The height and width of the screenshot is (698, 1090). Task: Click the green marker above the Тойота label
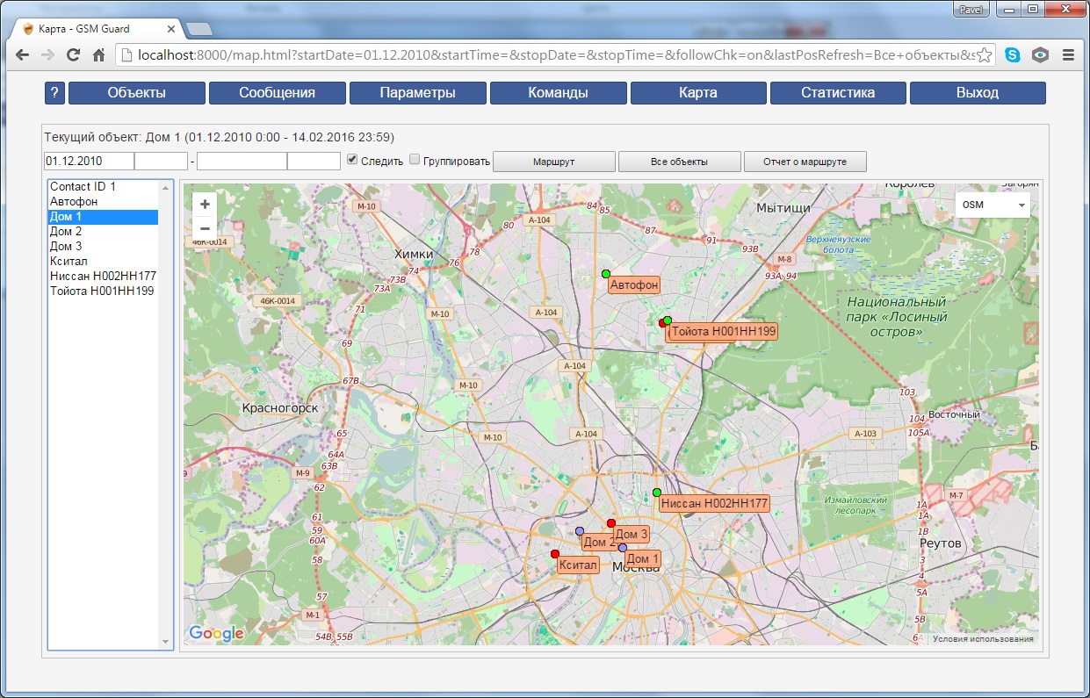668,320
